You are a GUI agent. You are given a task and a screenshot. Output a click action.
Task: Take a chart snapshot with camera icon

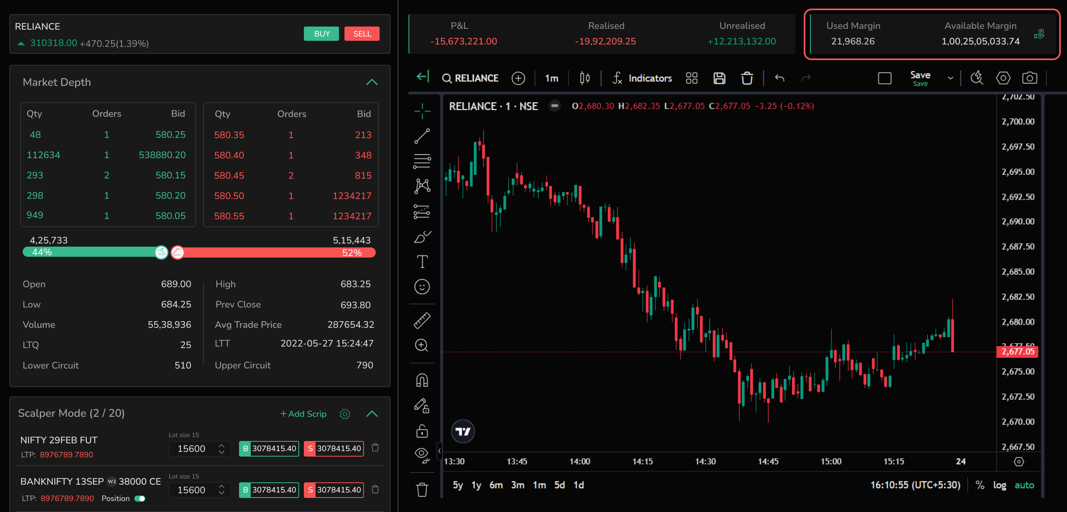[x=1030, y=78]
